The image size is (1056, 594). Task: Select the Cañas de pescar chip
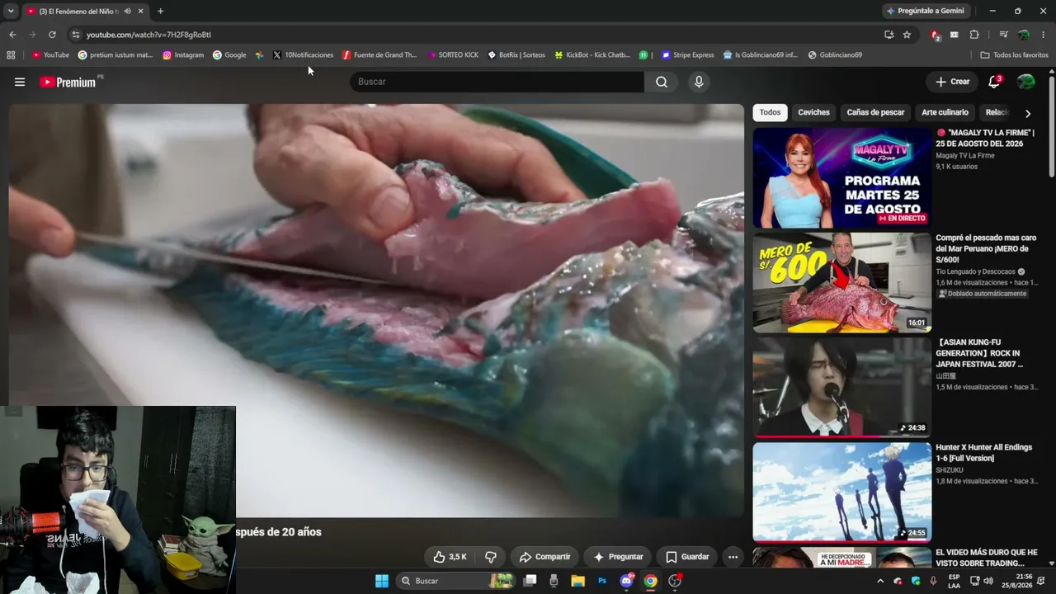pyautogui.click(x=875, y=113)
